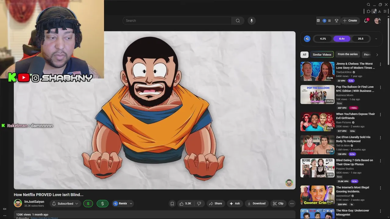390x219 pixels.
Task: Click 126K views 1 month ago text
Action: pyautogui.click(x=32, y=214)
